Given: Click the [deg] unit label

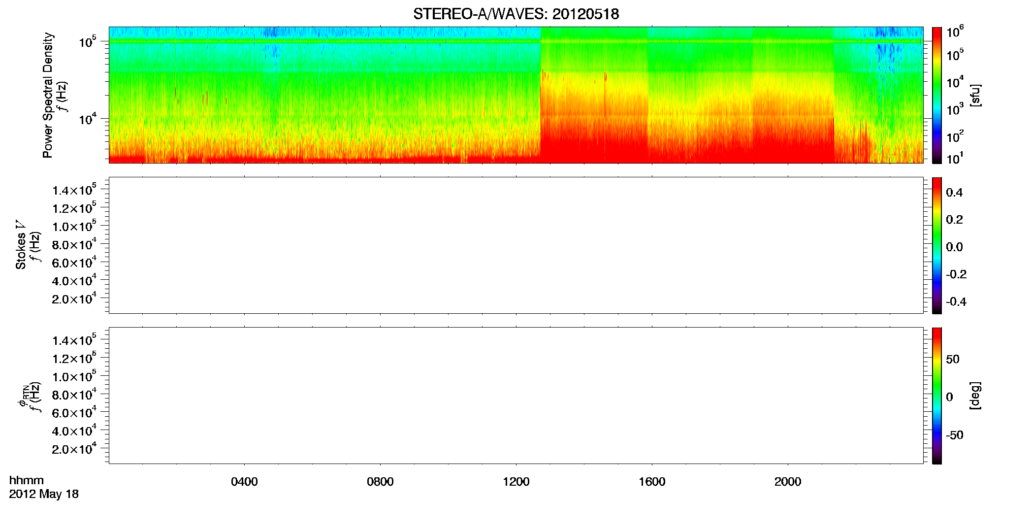Looking at the screenshot, I should point(975,396).
